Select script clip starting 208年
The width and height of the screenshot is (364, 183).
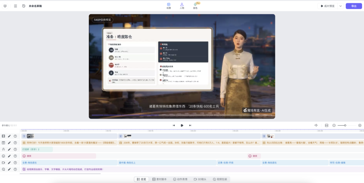point(189,143)
